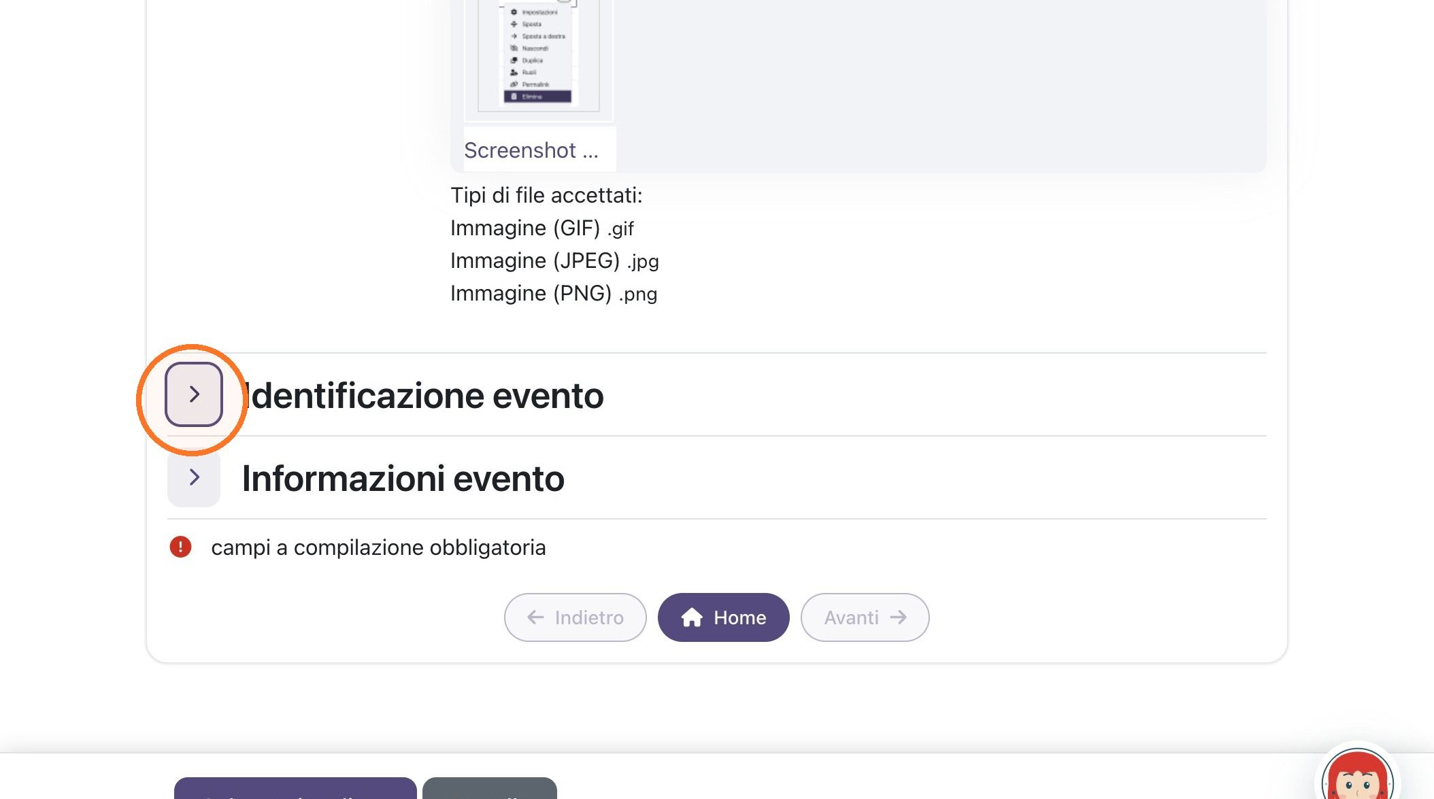Click the gray cancel button at the bottom
Screen dimensions: 1434x799
point(490,789)
